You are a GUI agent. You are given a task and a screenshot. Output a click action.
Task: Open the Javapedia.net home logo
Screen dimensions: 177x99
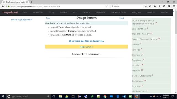10,12
